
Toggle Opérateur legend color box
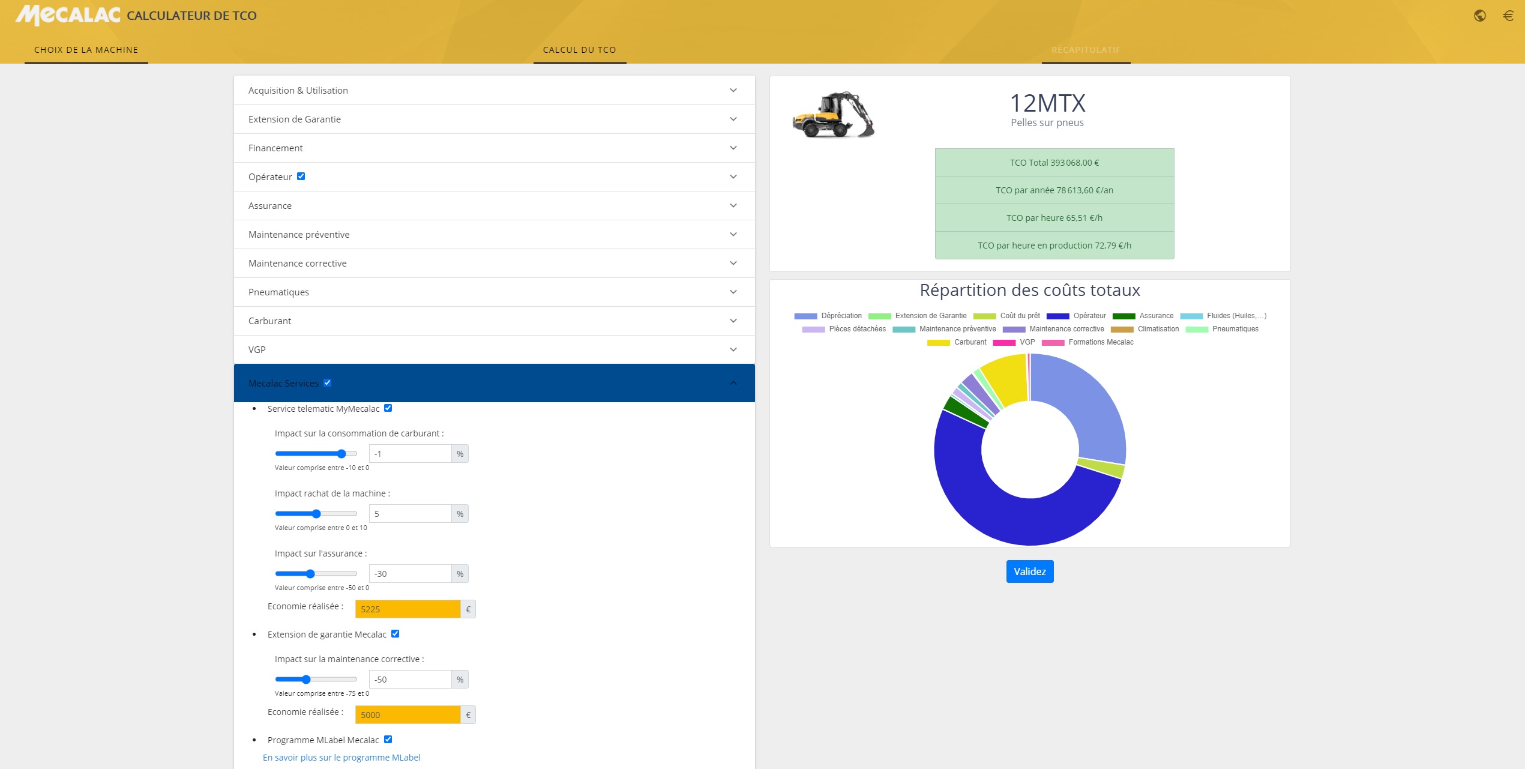[x=1057, y=316]
